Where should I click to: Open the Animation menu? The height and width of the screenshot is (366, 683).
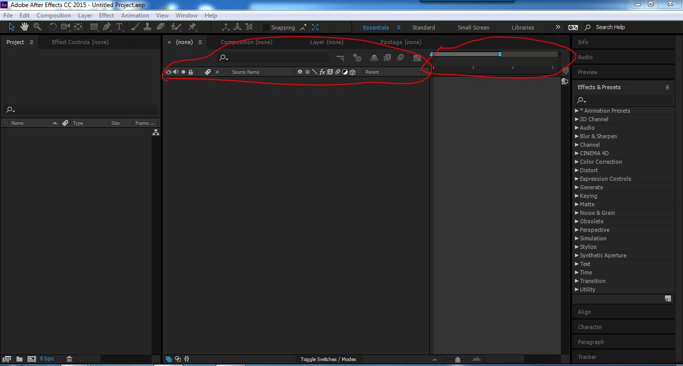click(x=135, y=16)
